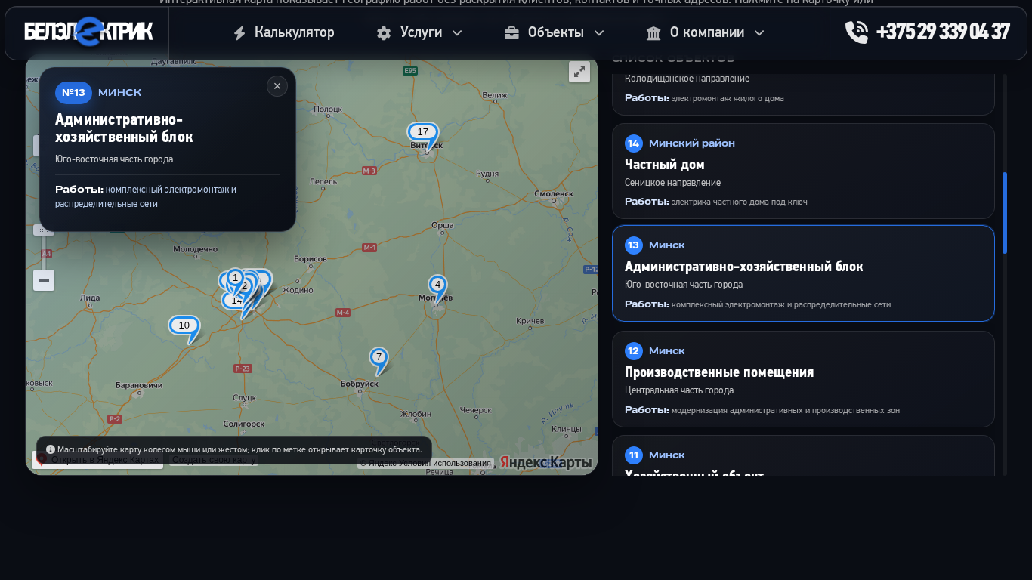Open Условия использования link on map
This screenshot has height=580, width=1032.
445,463
